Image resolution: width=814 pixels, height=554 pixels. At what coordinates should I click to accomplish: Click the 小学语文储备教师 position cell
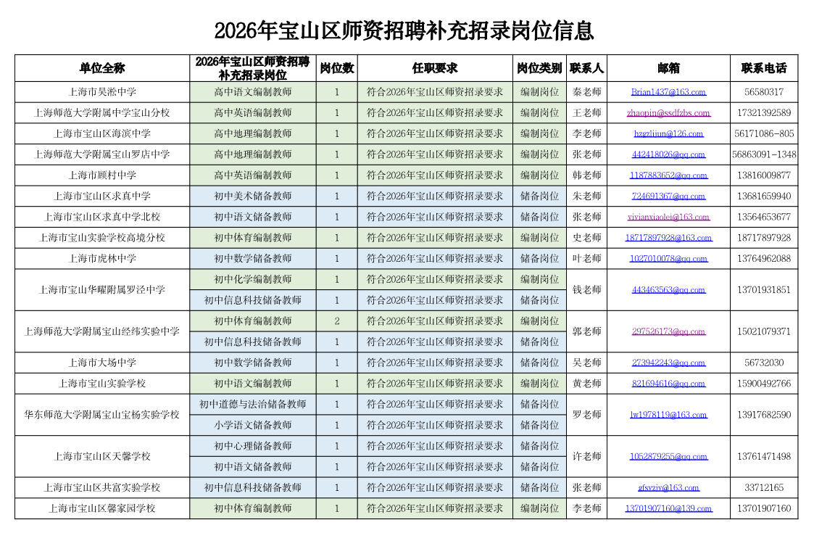pyautogui.click(x=253, y=425)
